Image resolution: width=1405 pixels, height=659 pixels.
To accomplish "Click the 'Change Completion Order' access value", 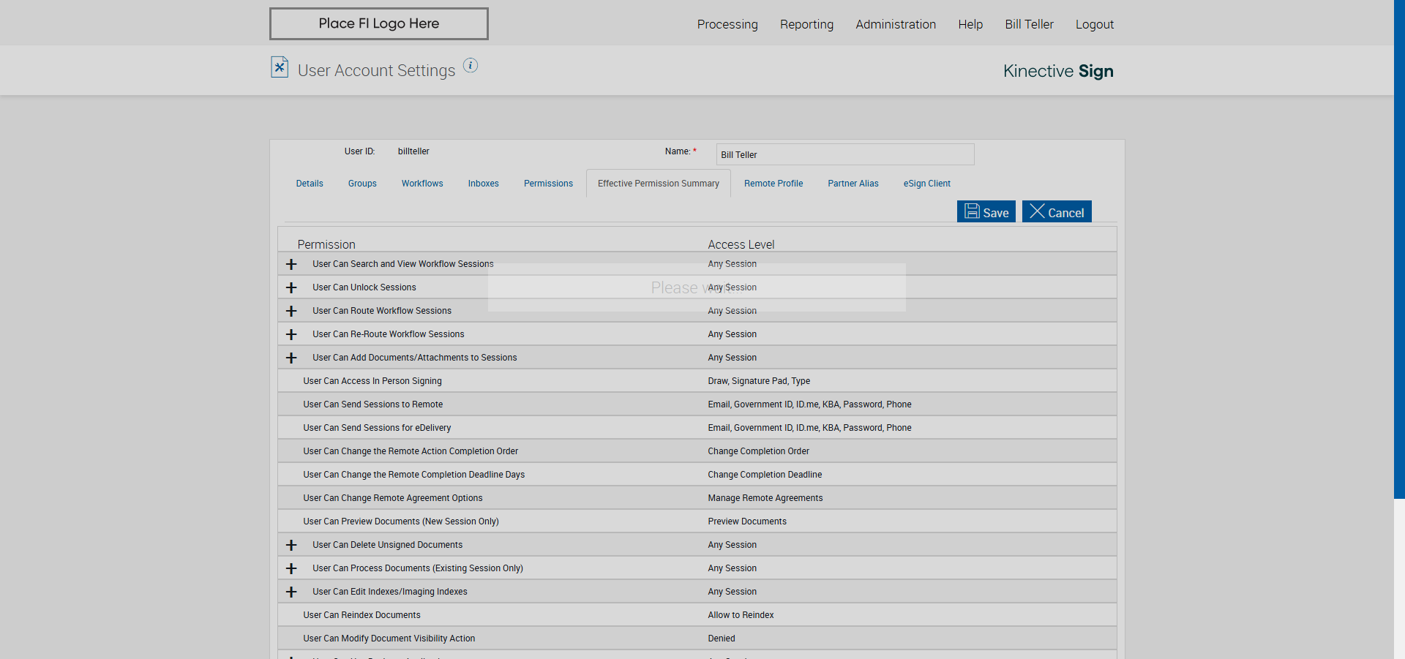I will (x=759, y=451).
